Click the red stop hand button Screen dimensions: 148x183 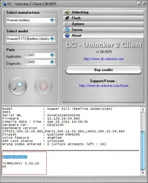click(x=44, y=86)
